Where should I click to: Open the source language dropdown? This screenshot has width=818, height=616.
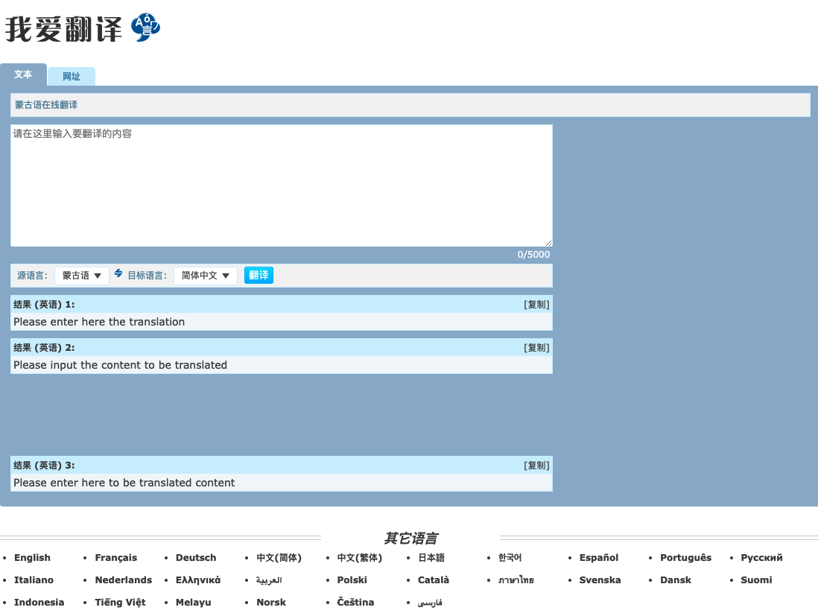point(82,276)
